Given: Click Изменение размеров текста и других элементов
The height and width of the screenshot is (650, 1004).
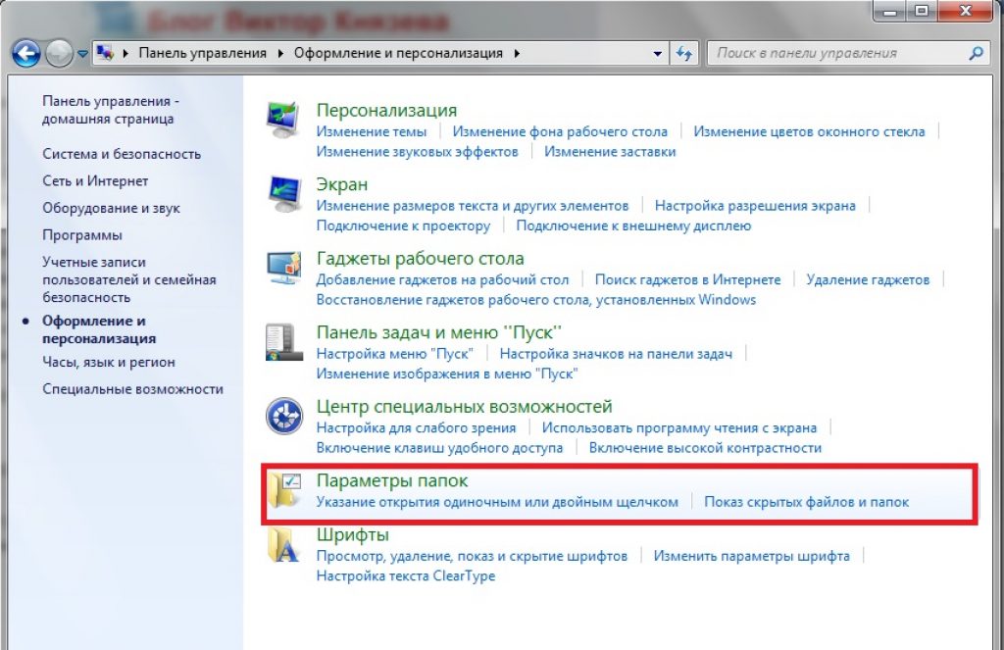Looking at the screenshot, I should tap(473, 206).
